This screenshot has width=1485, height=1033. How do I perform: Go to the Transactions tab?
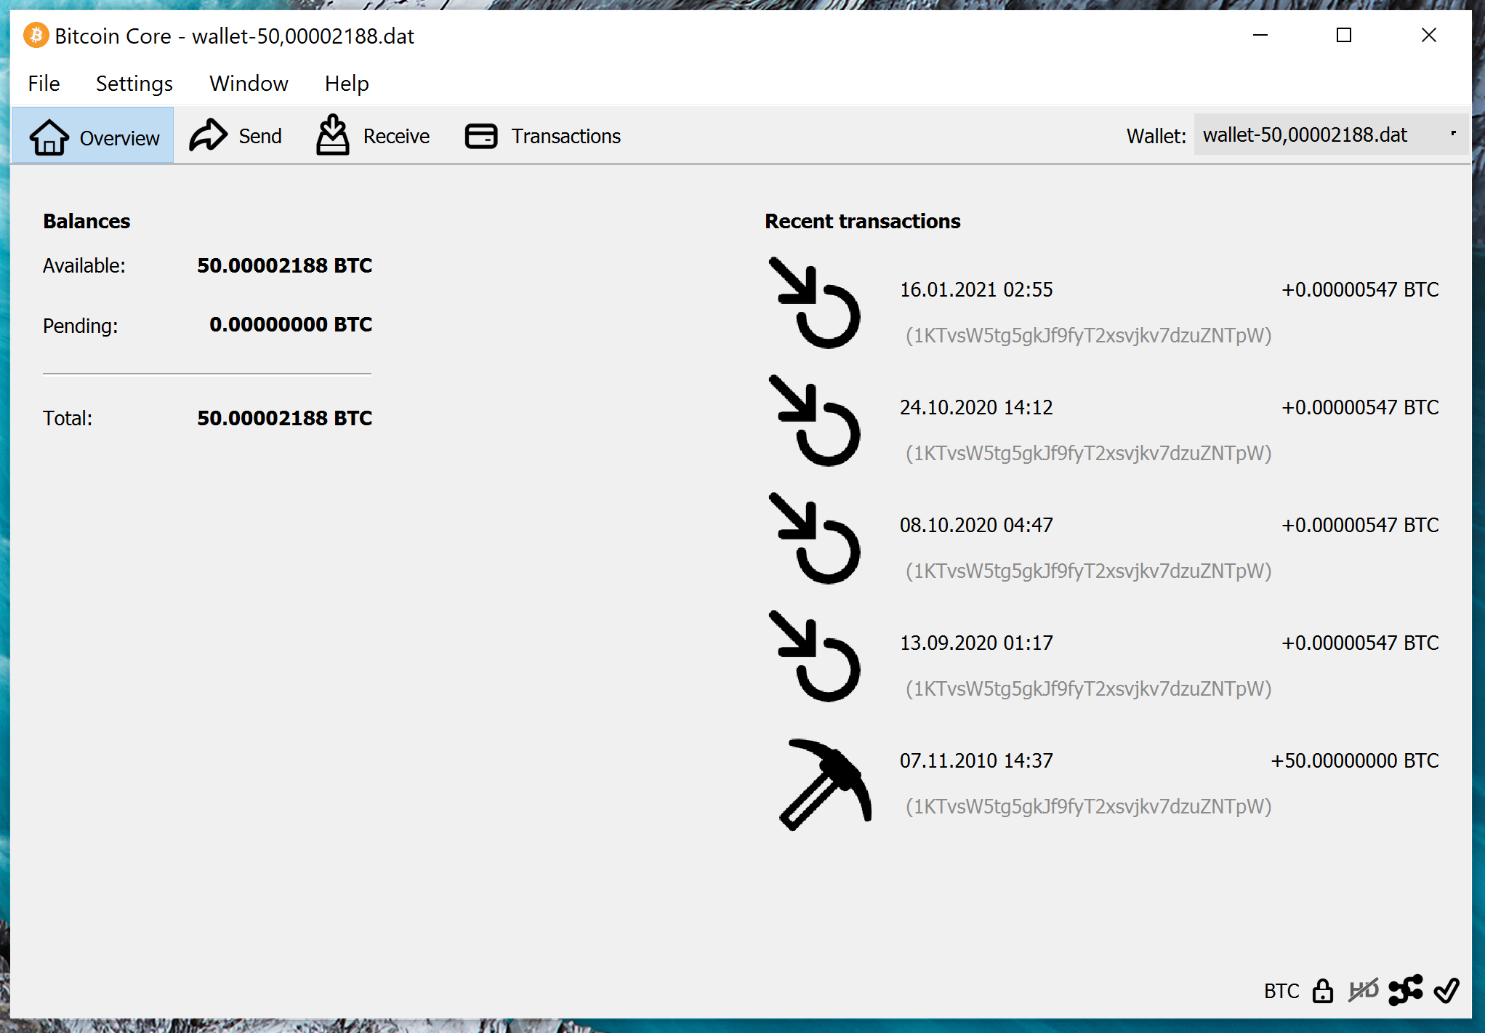[542, 136]
